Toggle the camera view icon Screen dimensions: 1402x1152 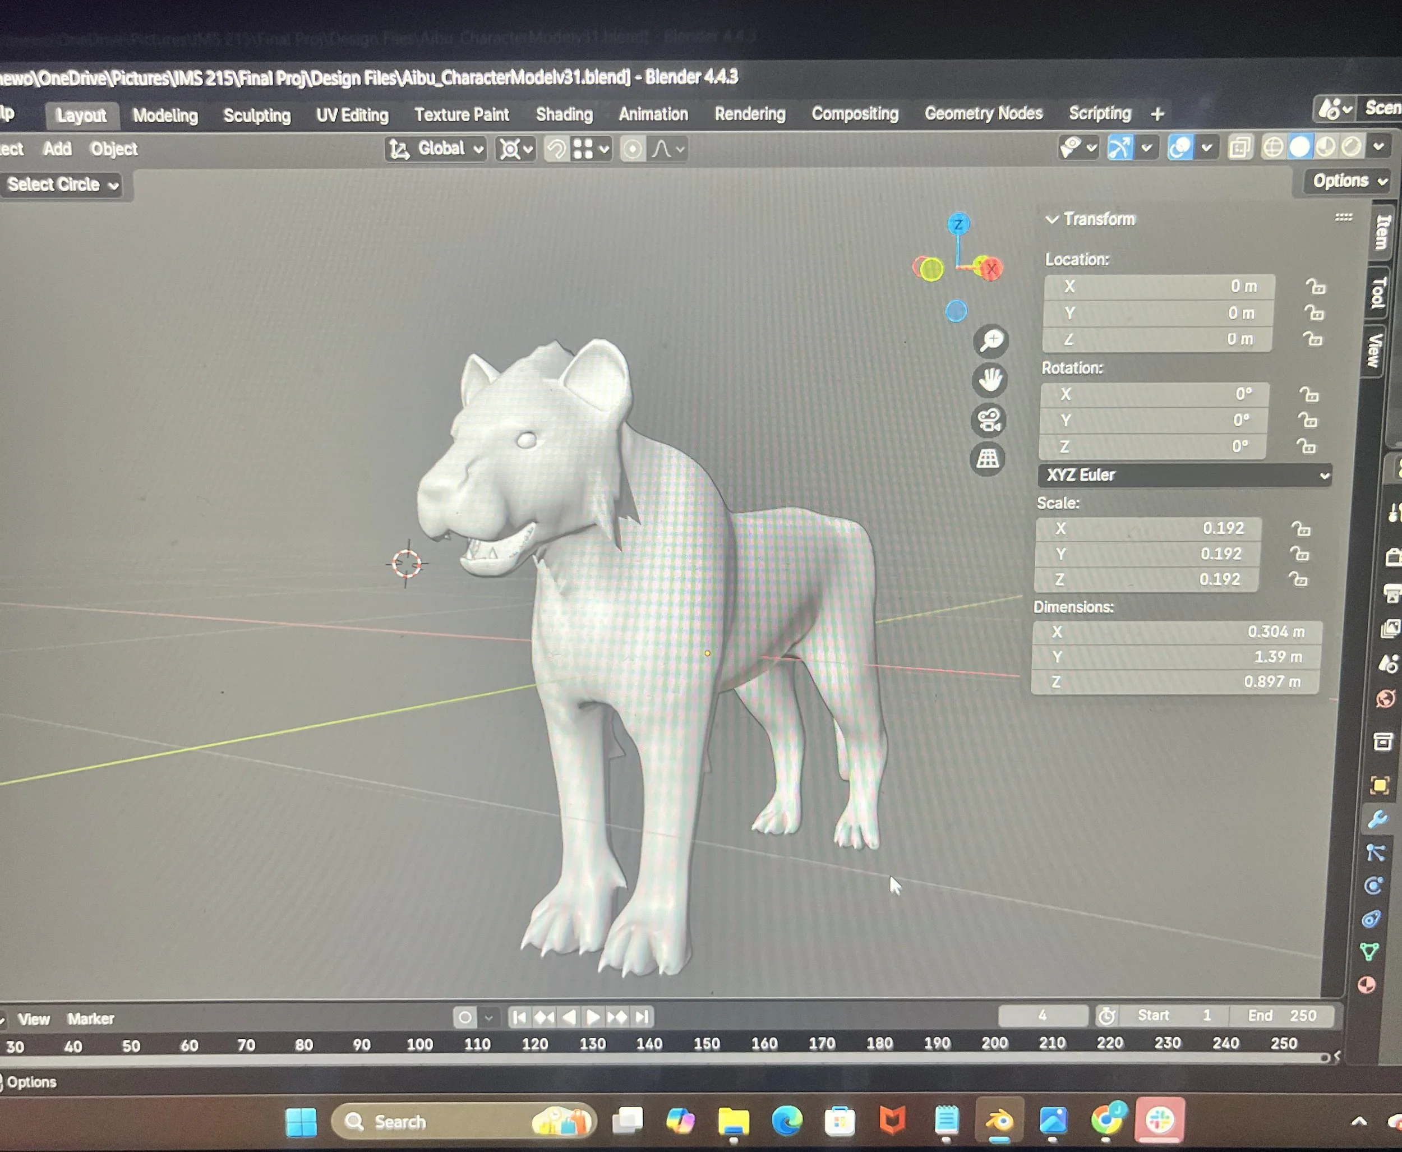point(989,420)
